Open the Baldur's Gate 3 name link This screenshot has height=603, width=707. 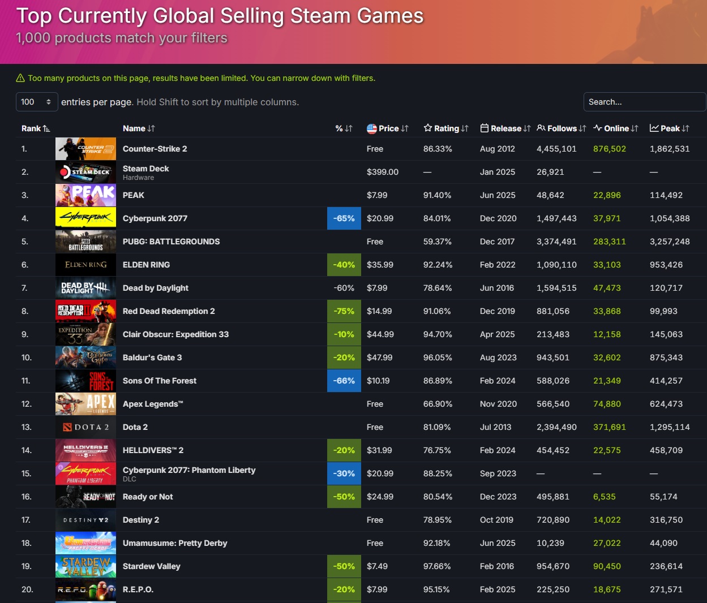[x=152, y=358]
